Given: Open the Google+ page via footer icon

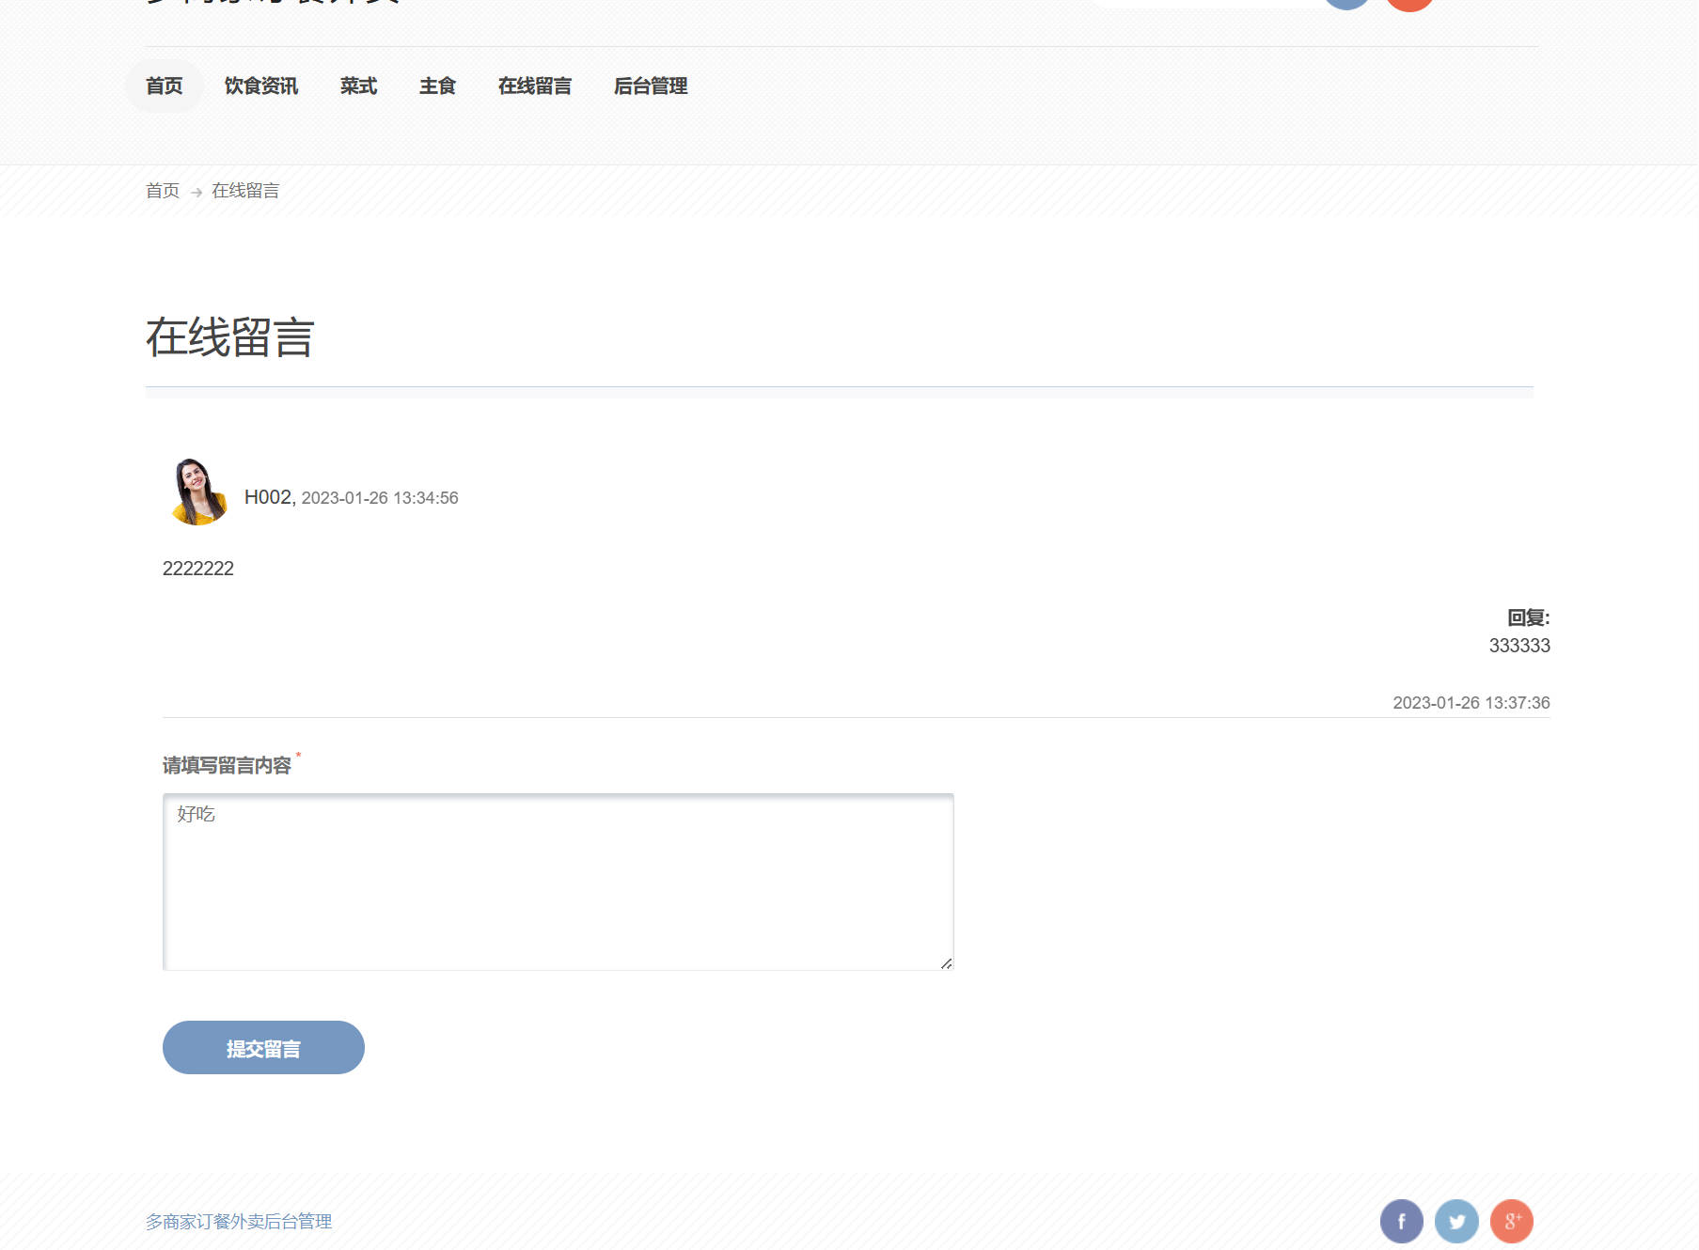Looking at the screenshot, I should 1513,1221.
